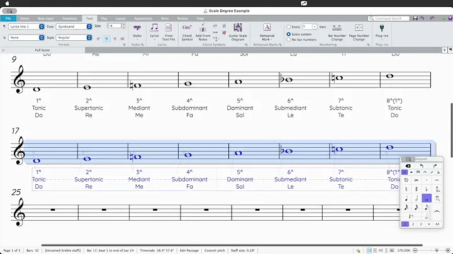Click Bar Number Change
The image size is (453, 254).
(337, 33)
